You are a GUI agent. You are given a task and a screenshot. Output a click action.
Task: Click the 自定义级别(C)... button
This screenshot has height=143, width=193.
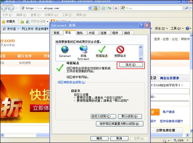pyautogui.click(x=103, y=117)
